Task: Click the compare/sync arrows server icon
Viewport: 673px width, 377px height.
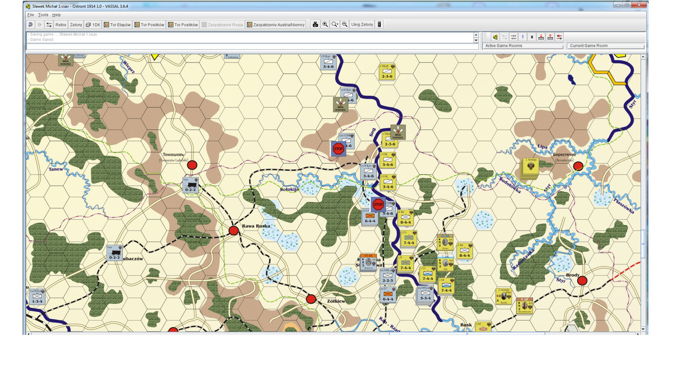Action: coord(514,37)
